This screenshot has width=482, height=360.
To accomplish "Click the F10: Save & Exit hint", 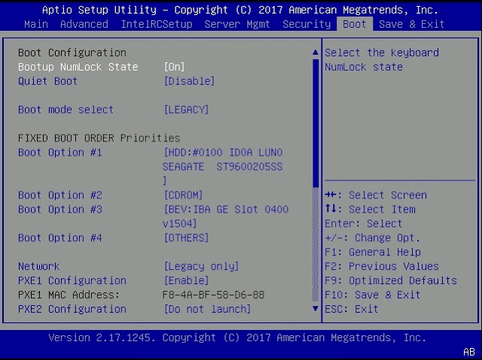I will tap(373, 295).
